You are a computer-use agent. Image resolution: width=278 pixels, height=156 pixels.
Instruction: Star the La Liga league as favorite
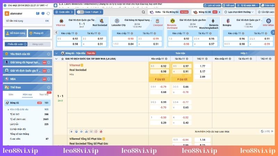click(62, 59)
